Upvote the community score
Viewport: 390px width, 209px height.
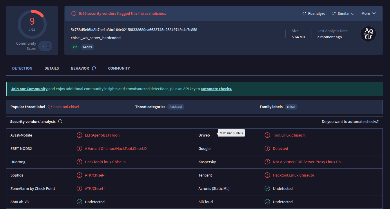[48, 44]
